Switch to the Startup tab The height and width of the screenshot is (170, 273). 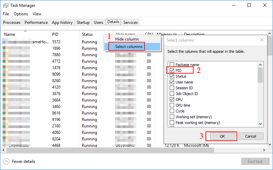(83, 22)
